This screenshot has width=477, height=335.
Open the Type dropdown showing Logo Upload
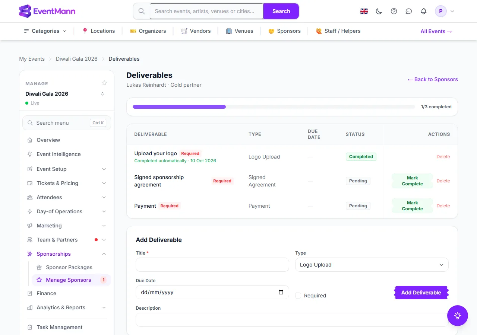click(x=372, y=265)
